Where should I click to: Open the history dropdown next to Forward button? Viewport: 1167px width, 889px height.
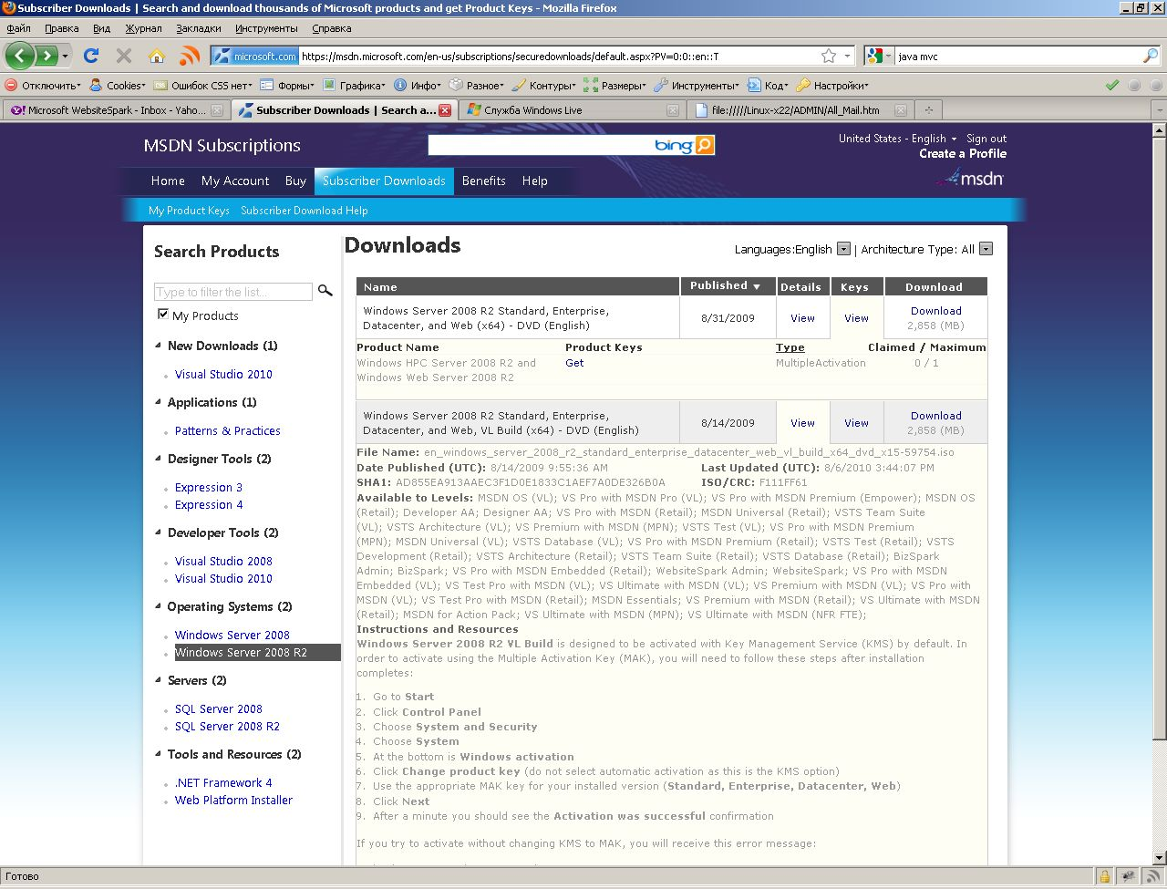tap(65, 57)
